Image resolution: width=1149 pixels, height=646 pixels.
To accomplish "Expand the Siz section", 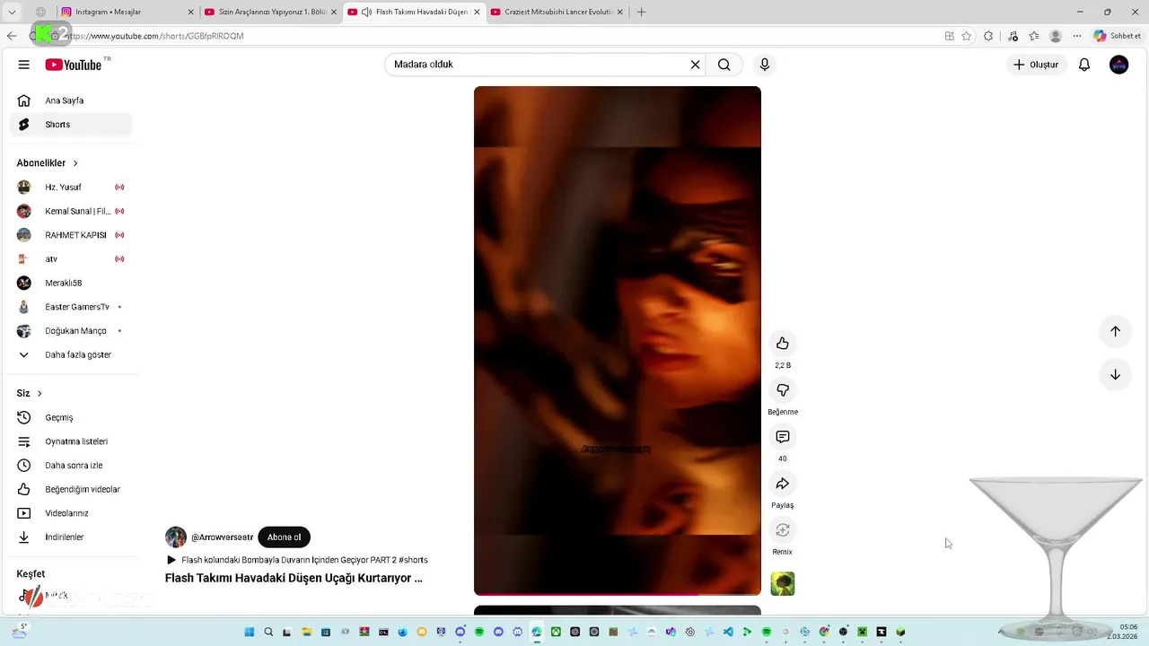I will pos(30,393).
